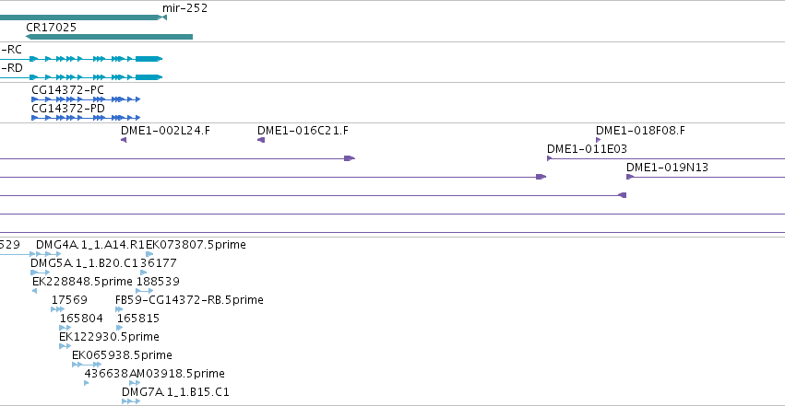
Task: Click the AM03918.5prime EST label
Action: (177, 374)
